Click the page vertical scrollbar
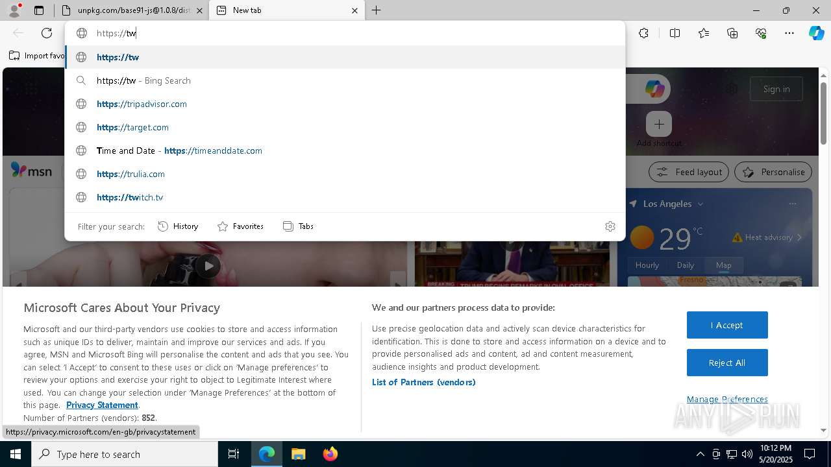 [823, 114]
